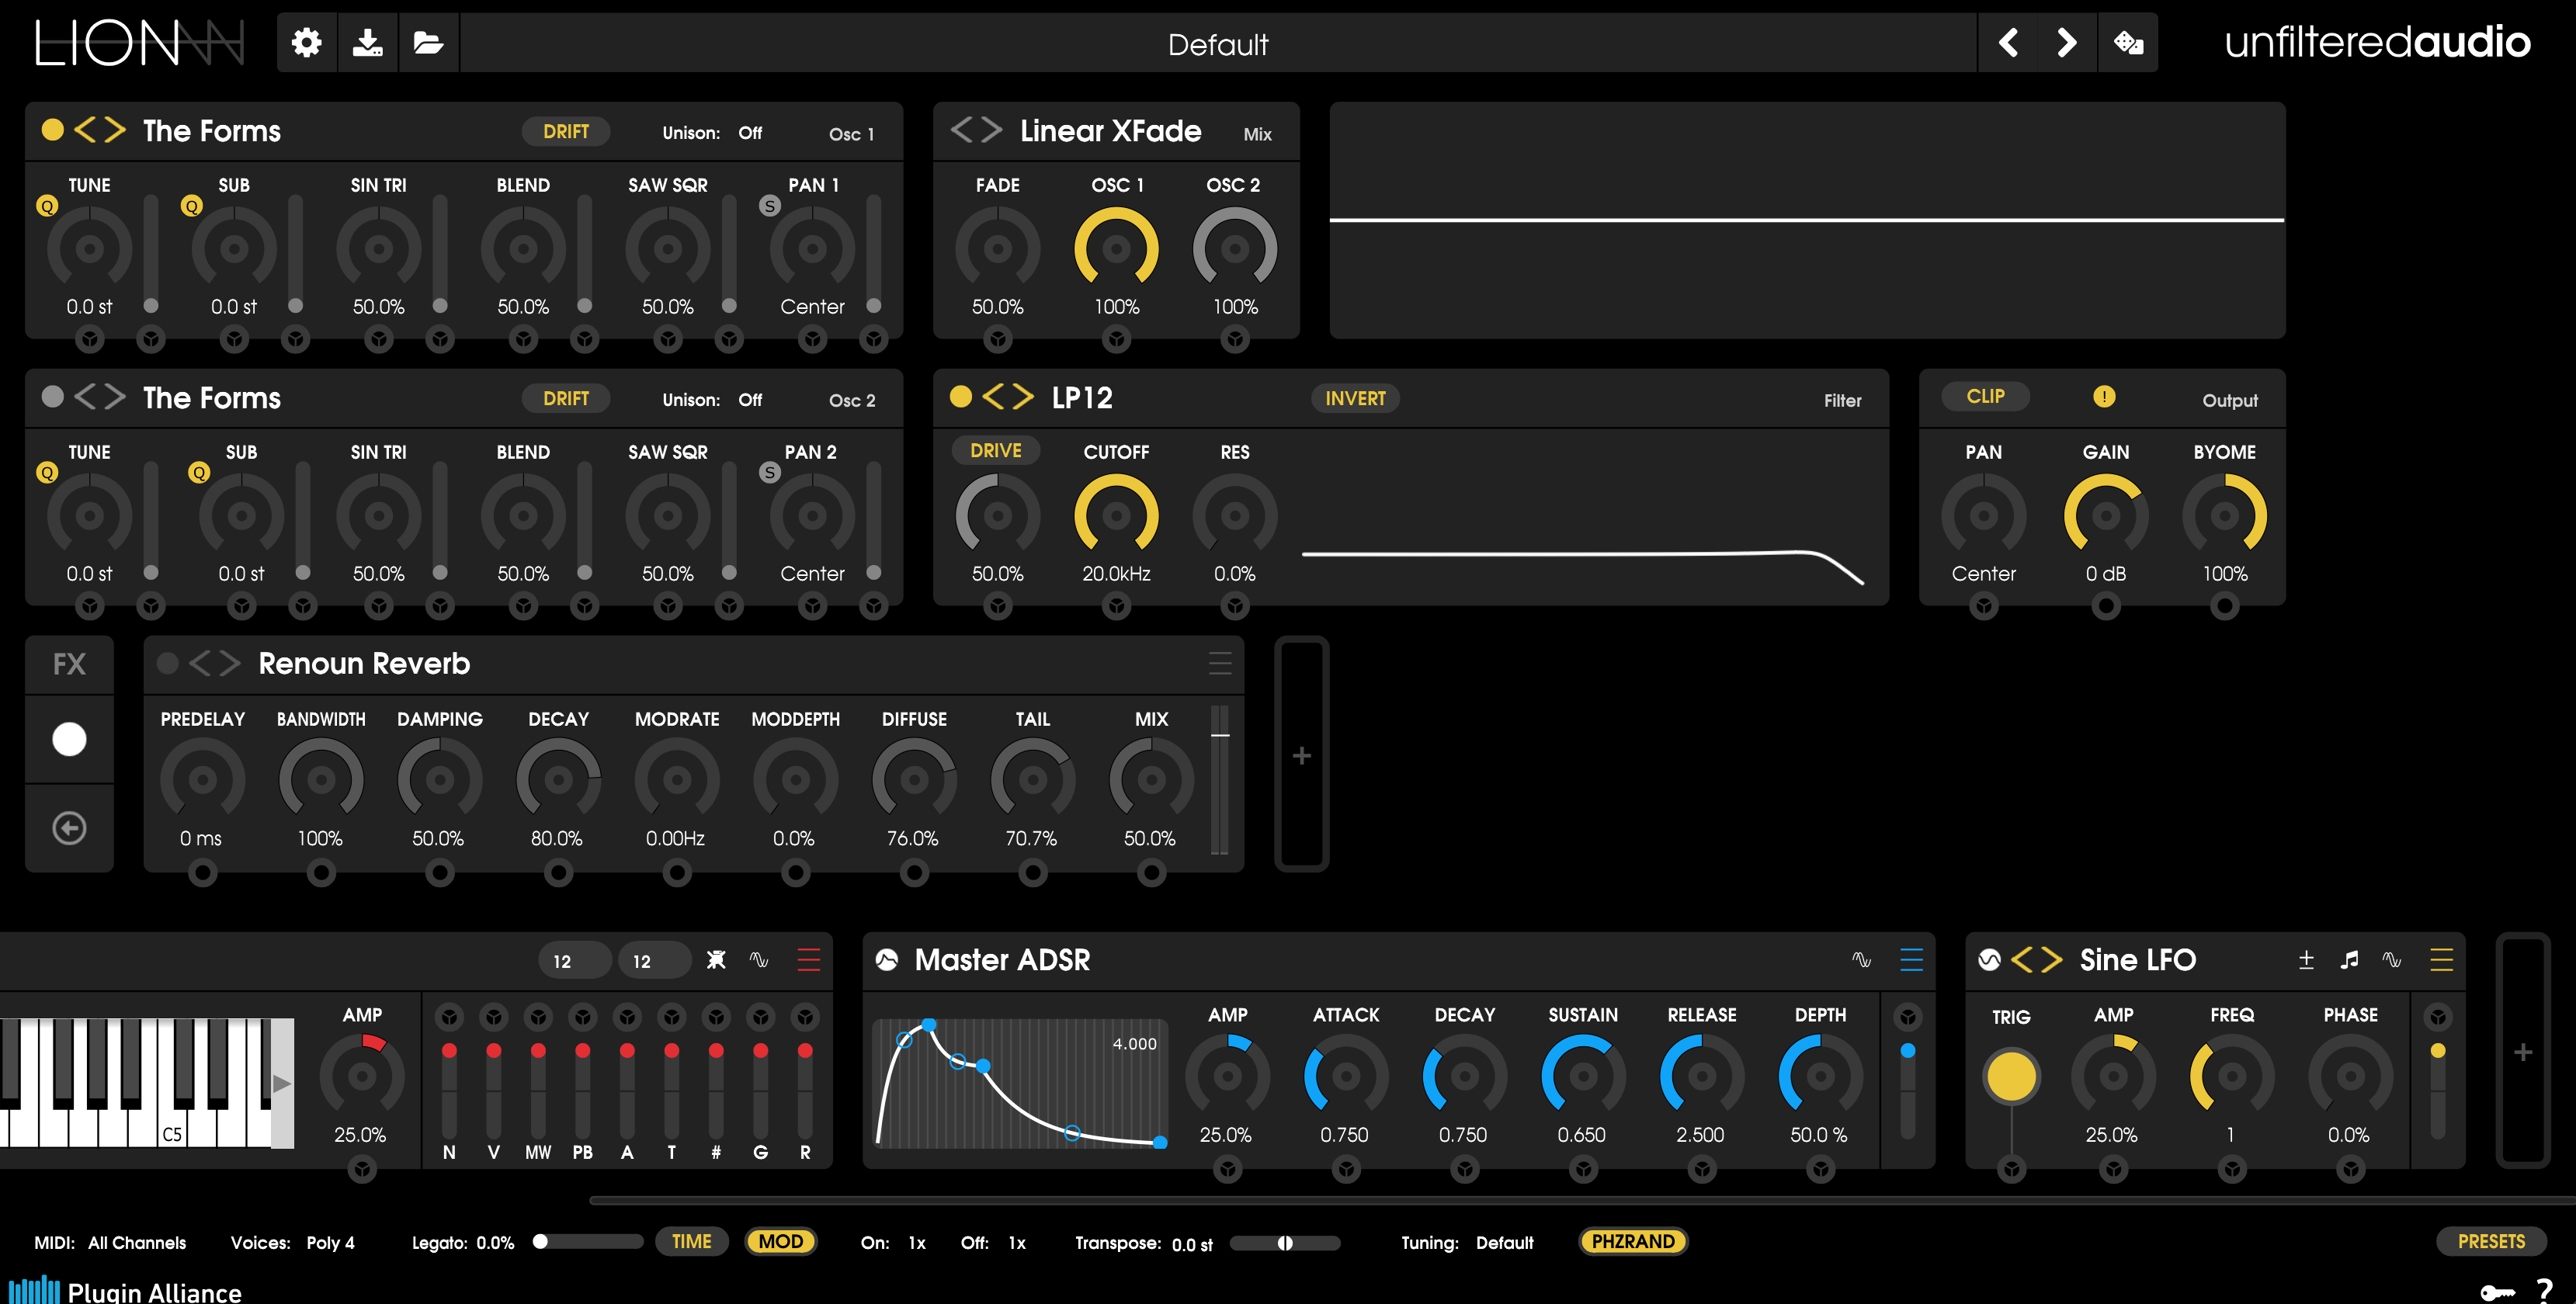The height and width of the screenshot is (1304, 2576).
Task: Select next Osc 2 oscillator type
Action: tap(115, 397)
